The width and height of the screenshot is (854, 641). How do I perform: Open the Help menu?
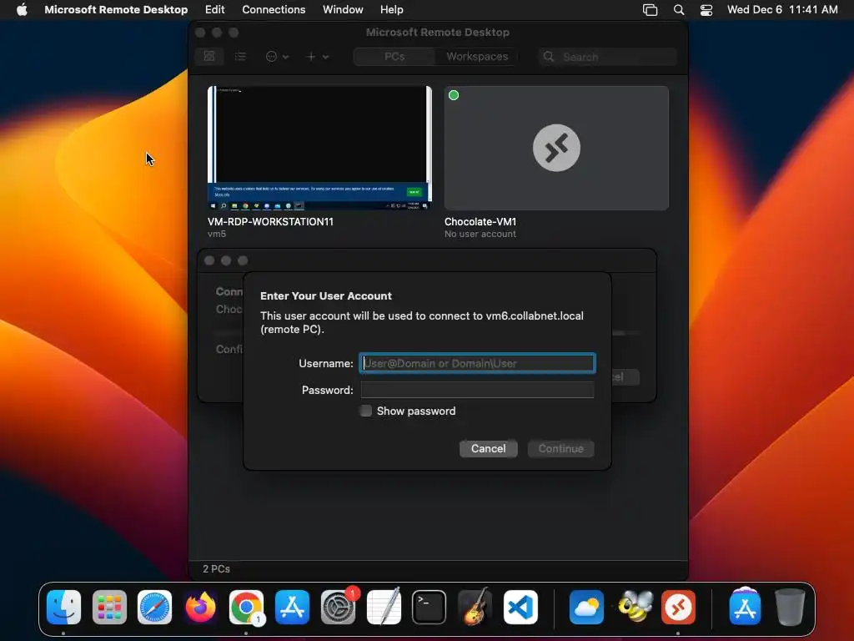pos(392,9)
